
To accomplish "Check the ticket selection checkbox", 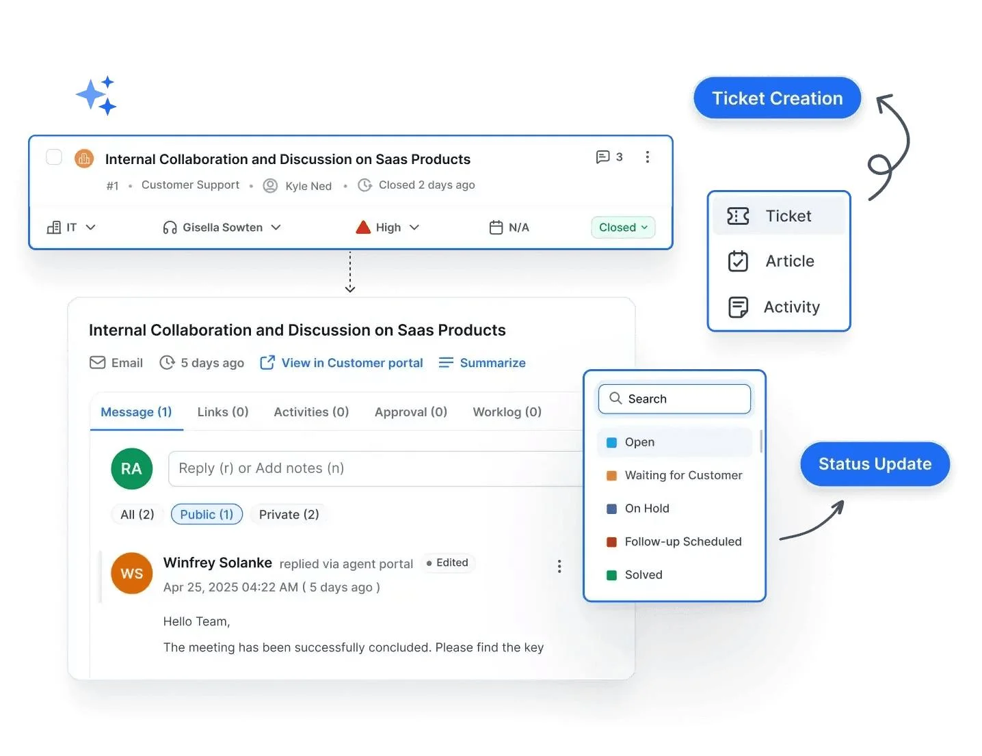I will point(53,157).
